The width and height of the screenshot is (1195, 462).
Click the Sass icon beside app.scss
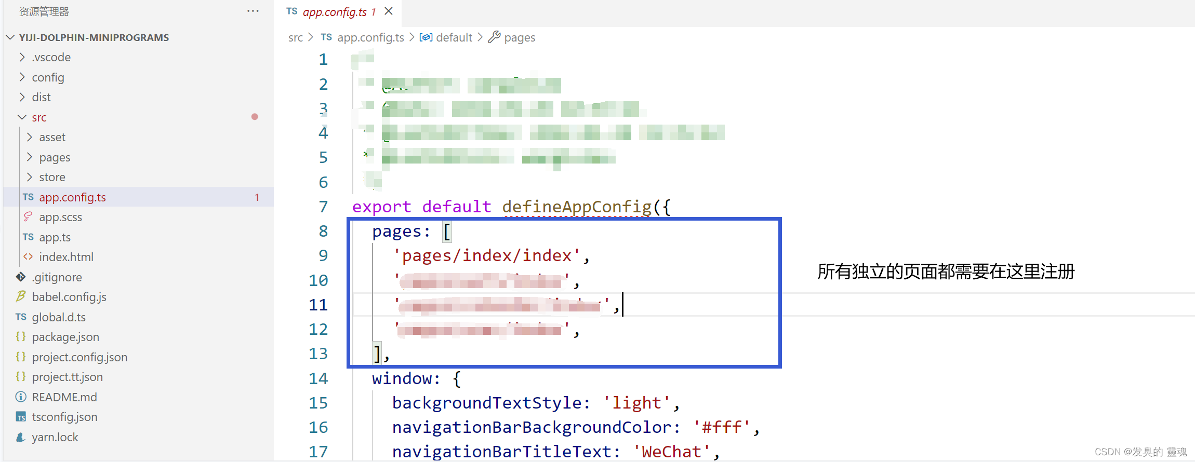[x=28, y=217]
